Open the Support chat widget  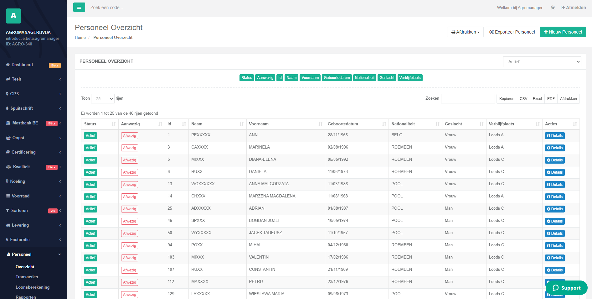point(566,288)
